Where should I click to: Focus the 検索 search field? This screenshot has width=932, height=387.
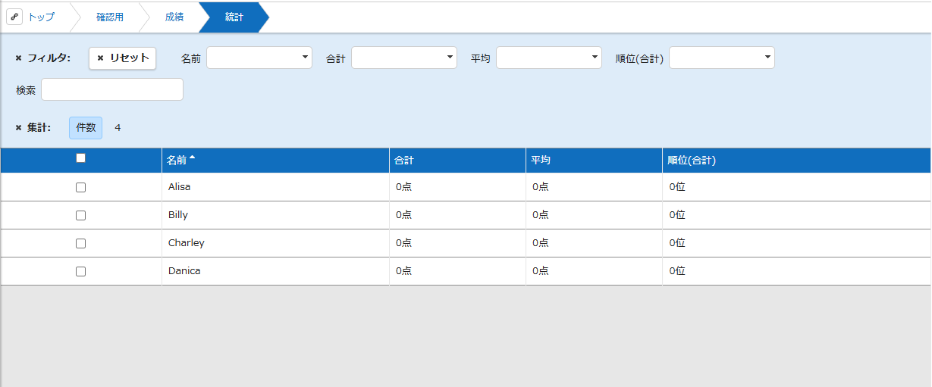(x=112, y=89)
